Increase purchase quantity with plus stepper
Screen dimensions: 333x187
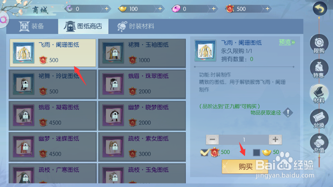tap(275, 139)
